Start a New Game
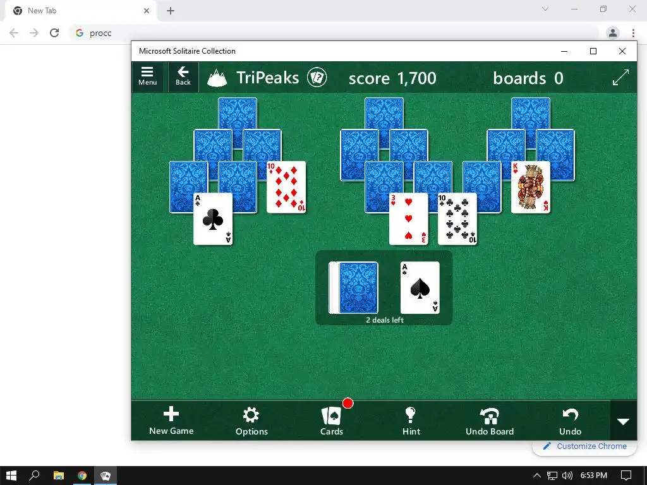This screenshot has width=647, height=485. tap(171, 421)
